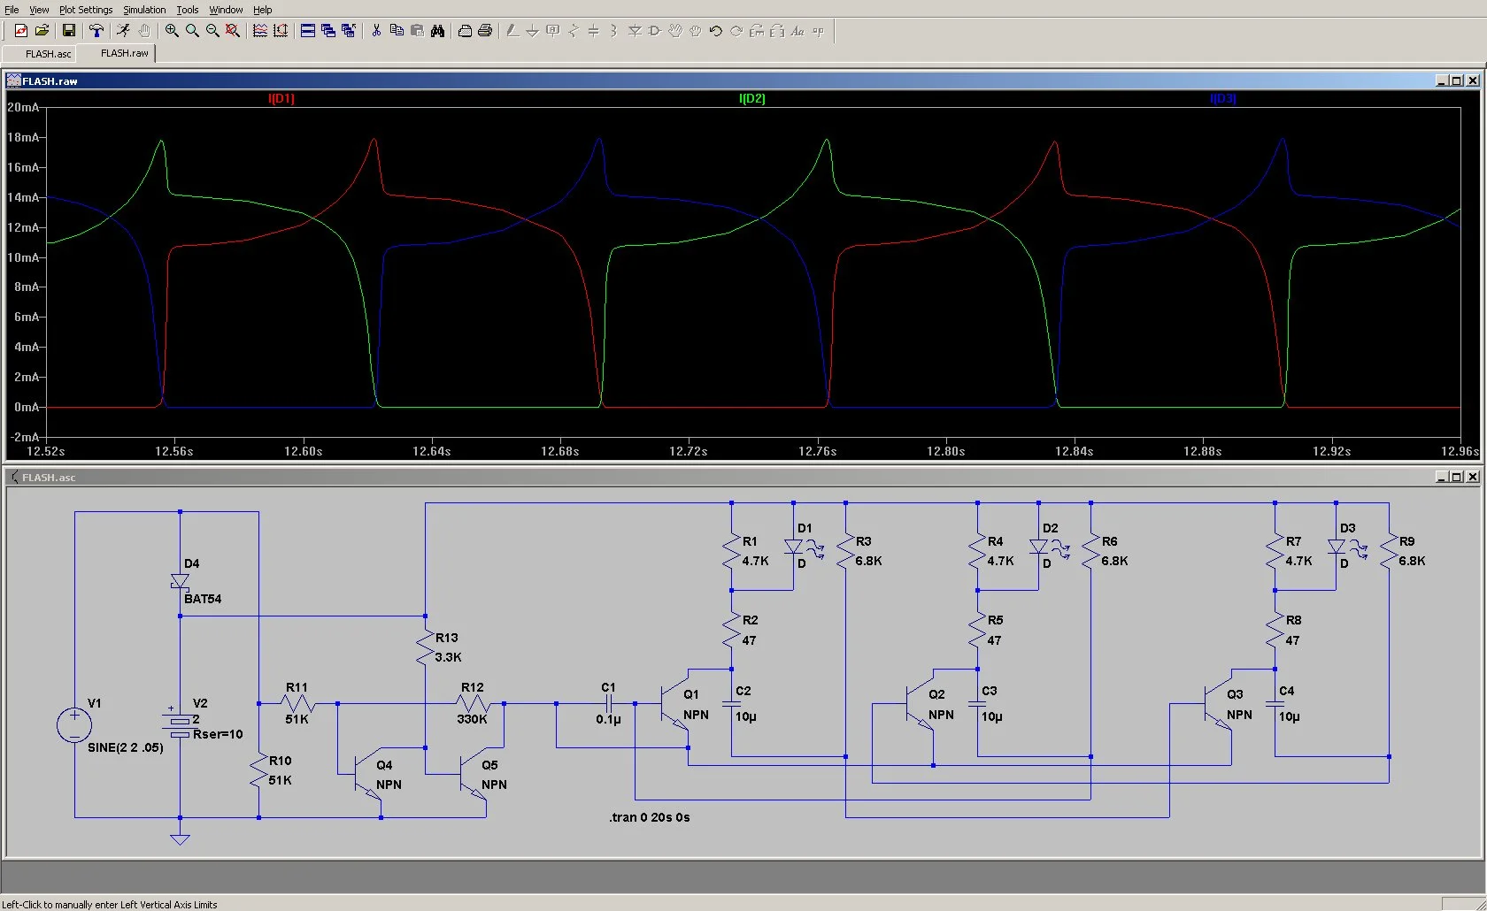
Task: Click the R9 6.8K resistor value
Action: pyautogui.click(x=1412, y=561)
